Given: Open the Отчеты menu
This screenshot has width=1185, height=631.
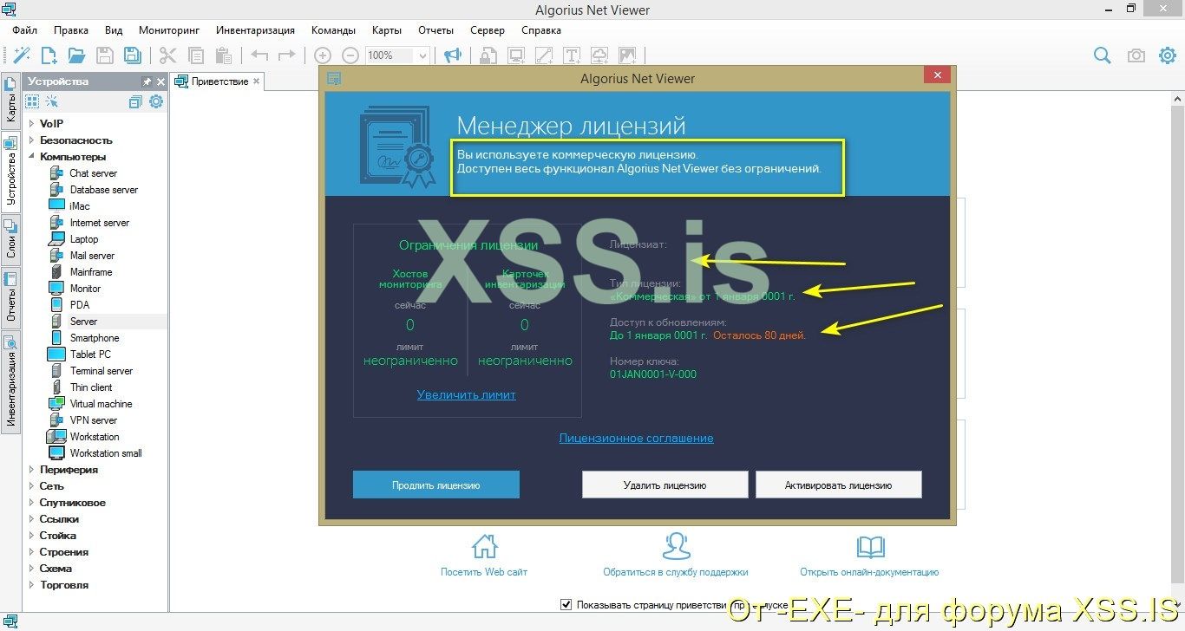Looking at the screenshot, I should pos(436,30).
